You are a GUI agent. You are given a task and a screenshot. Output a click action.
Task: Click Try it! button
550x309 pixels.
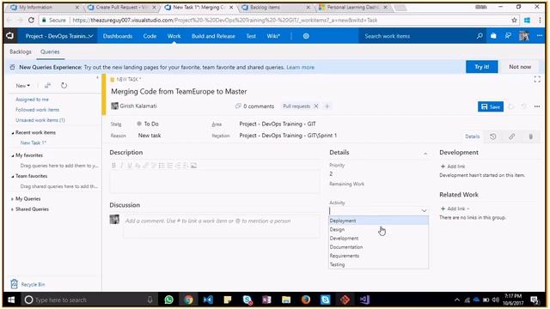point(481,67)
